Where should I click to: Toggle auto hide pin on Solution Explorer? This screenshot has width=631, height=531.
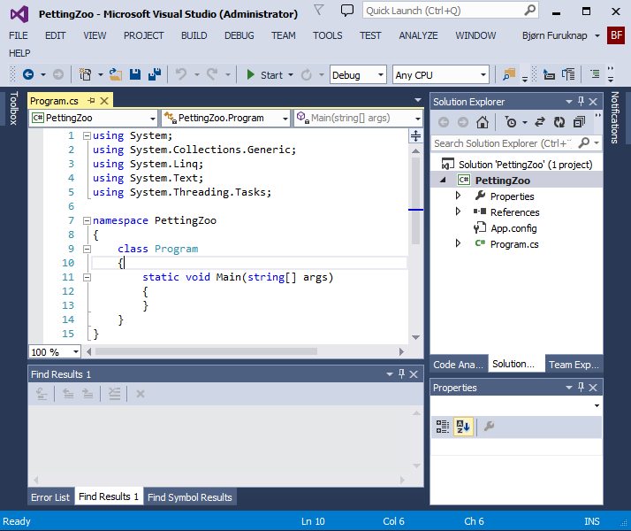pos(581,102)
